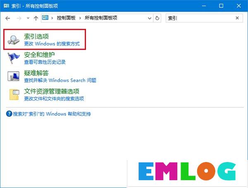Image resolution: width=248 pixels, height=188 pixels.
Task: Open Windows 帮助和支持 search link
Action: pos(52,114)
